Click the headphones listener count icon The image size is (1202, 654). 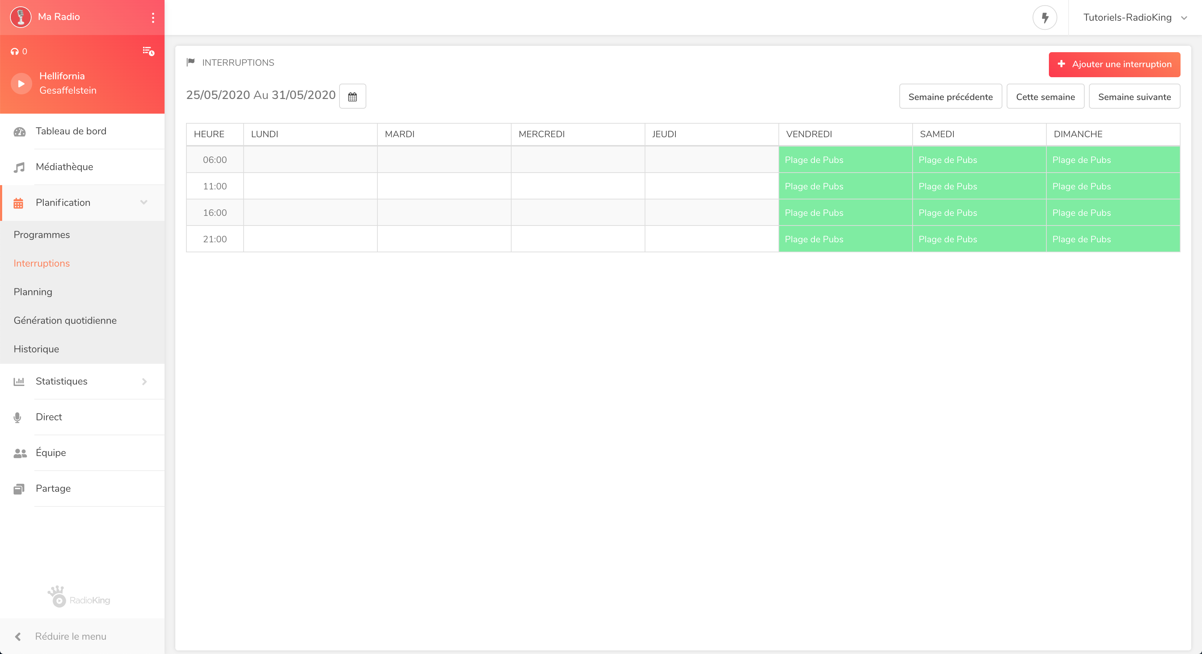click(x=15, y=52)
